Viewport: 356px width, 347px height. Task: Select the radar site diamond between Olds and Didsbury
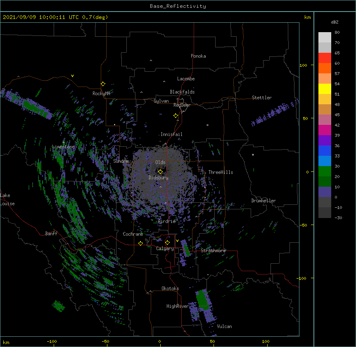[160, 172]
